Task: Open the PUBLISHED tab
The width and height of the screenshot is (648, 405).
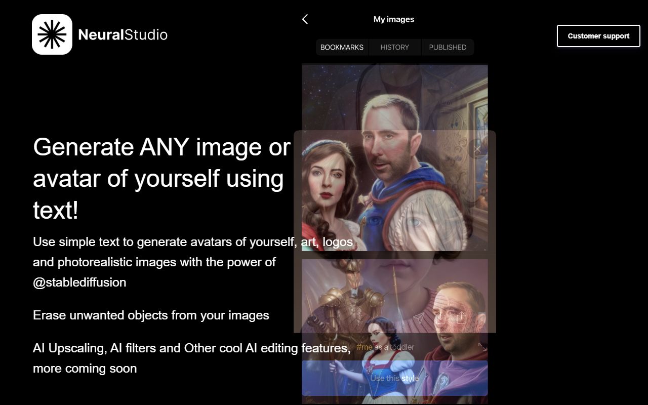Action: click(448, 47)
